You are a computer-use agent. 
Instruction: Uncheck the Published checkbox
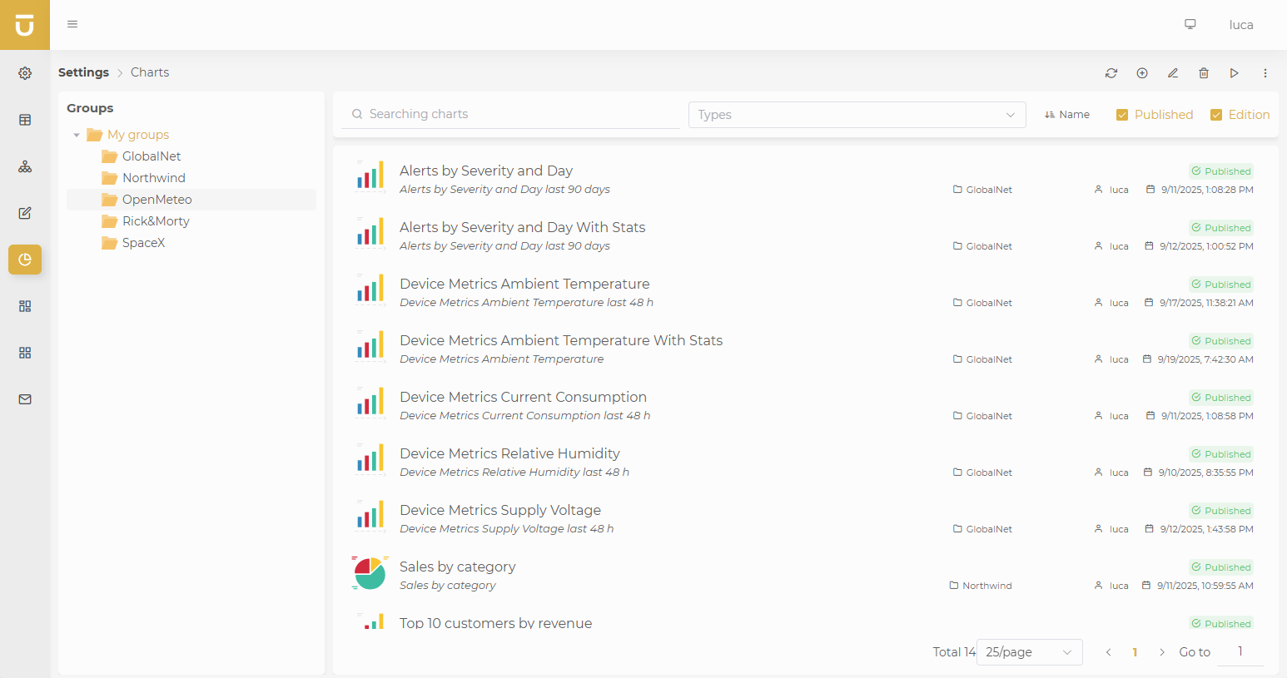[x=1122, y=115]
